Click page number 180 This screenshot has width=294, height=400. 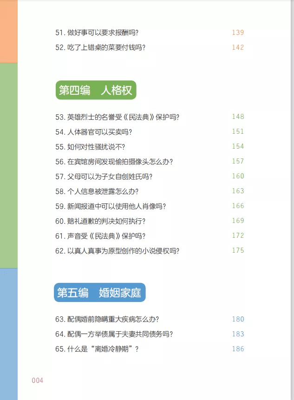pos(238,319)
